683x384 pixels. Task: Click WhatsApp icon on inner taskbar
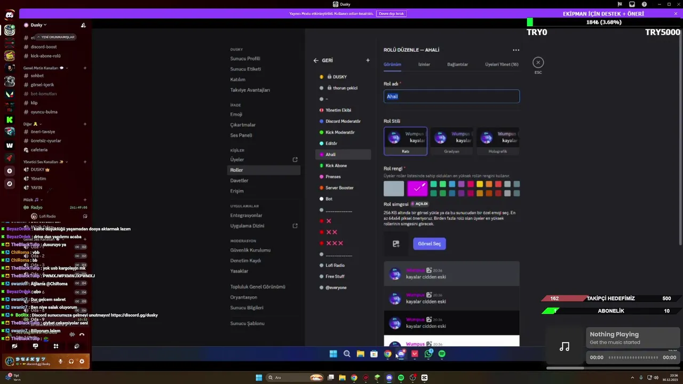coord(428,354)
